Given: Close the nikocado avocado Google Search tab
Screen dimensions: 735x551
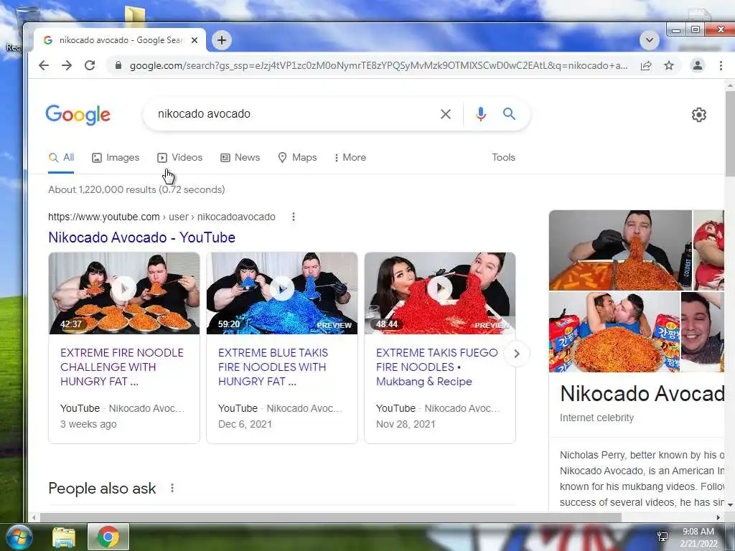Looking at the screenshot, I should coord(195,40).
